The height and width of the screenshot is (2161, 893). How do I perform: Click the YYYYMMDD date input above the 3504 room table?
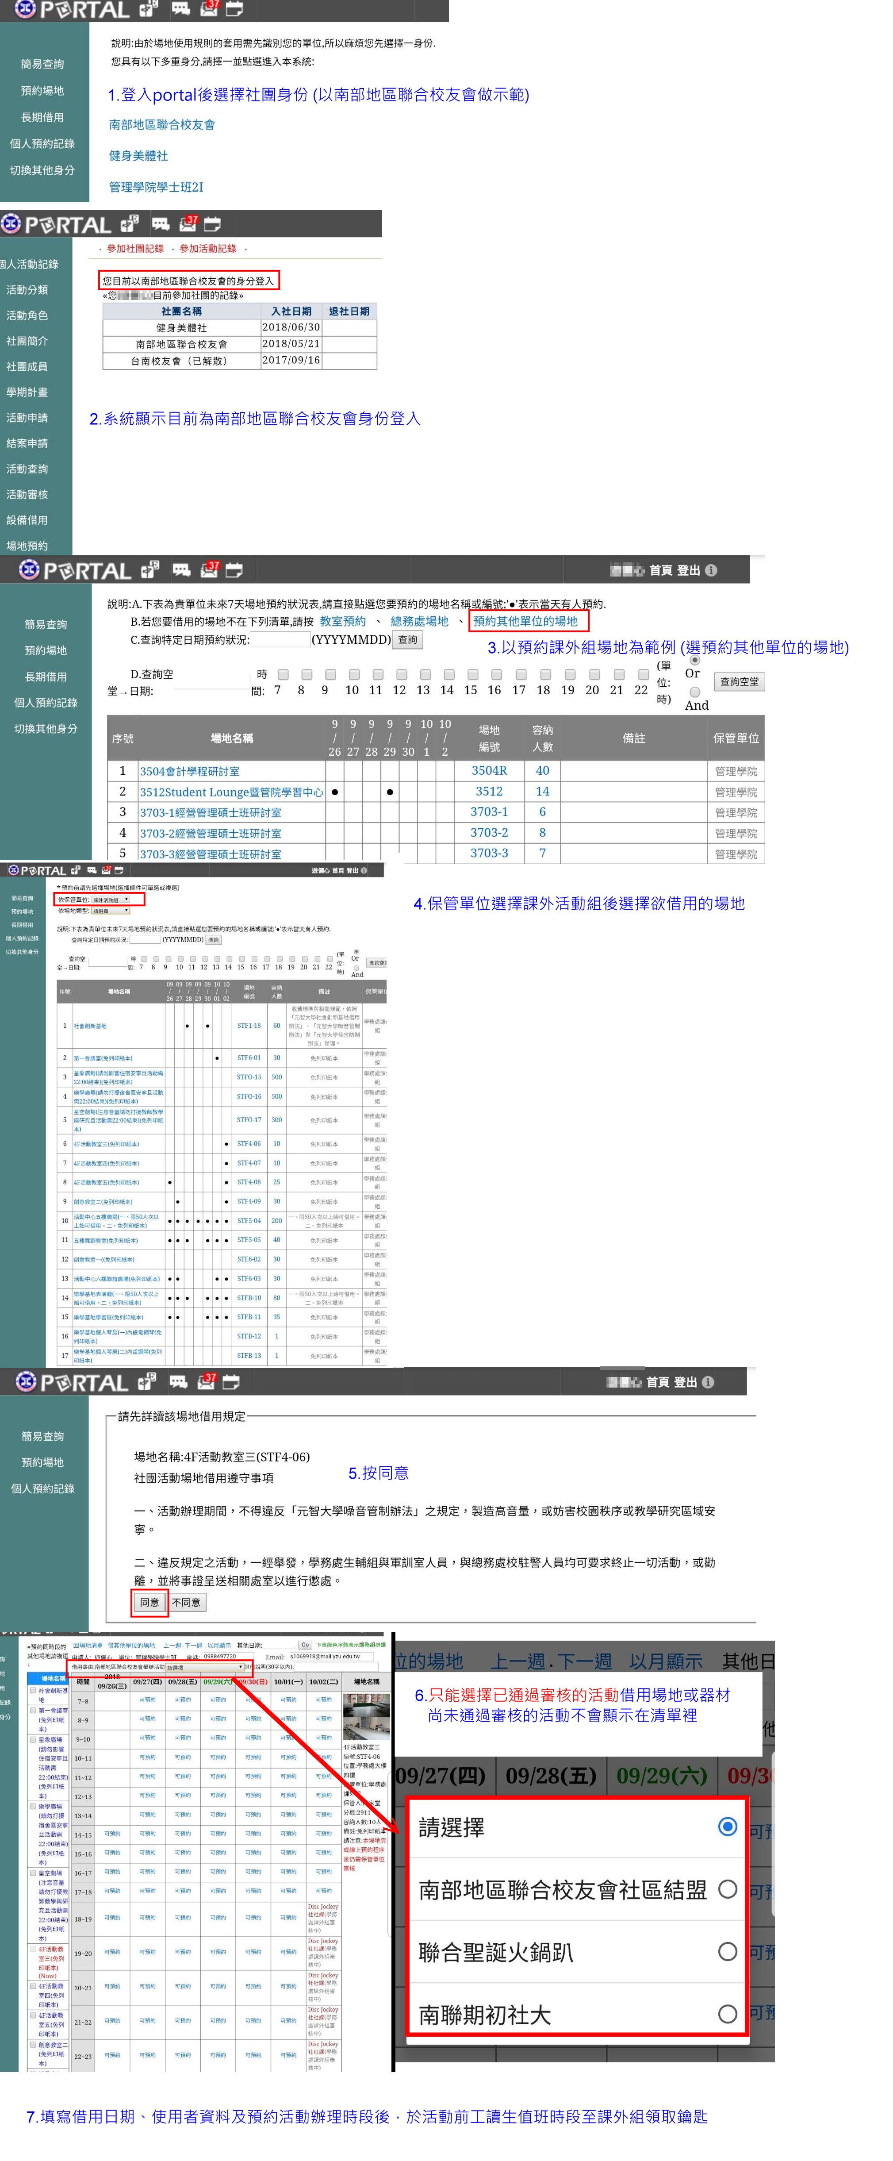[280, 639]
